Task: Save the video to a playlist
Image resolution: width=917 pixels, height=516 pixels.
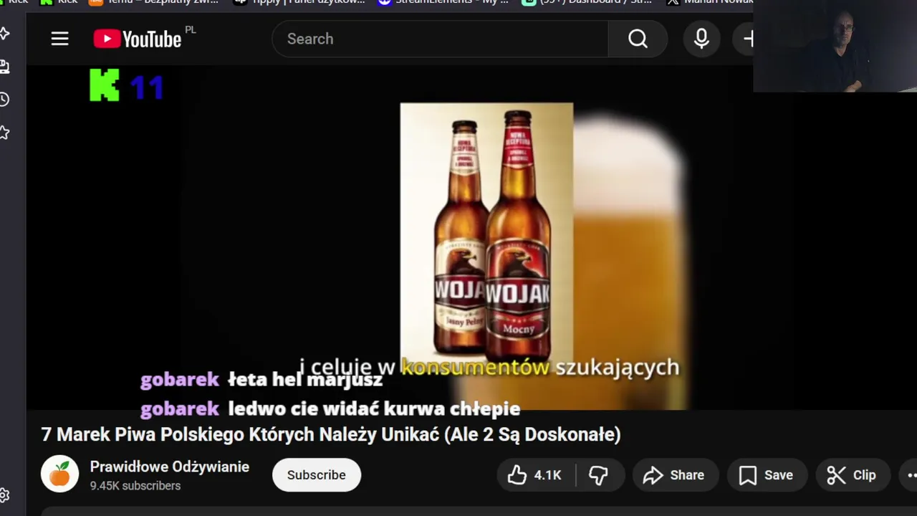Action: (766, 475)
